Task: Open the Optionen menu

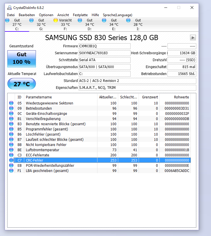Action: click(46, 15)
